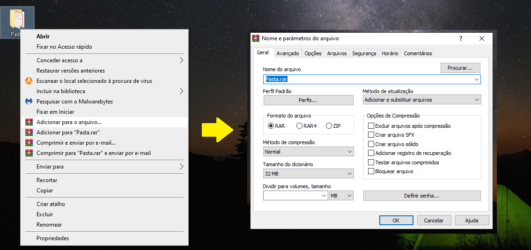Expand 'Tamanho do dicionário' dropdown
Viewport: 531px width, 250px height.
click(x=308, y=174)
